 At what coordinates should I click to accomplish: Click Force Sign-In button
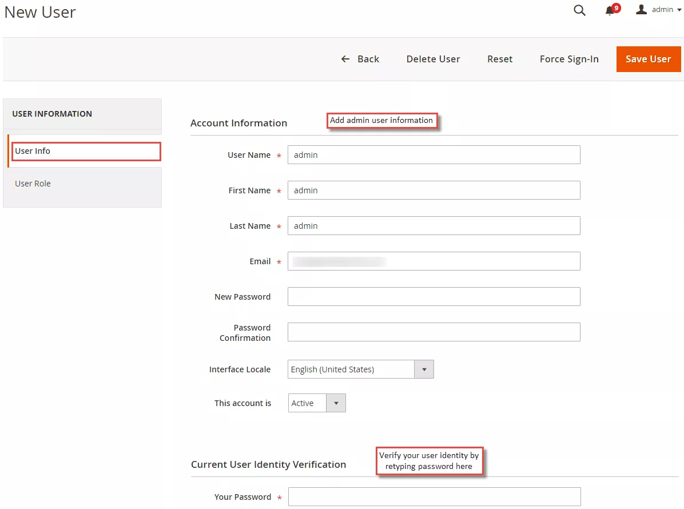point(569,59)
